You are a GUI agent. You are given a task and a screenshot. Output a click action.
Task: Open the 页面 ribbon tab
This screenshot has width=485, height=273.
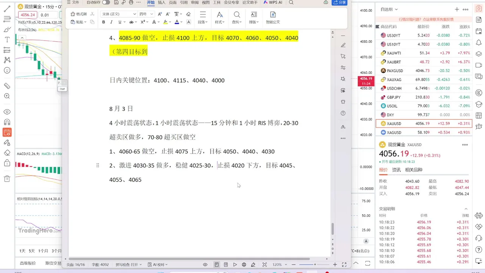click(173, 2)
